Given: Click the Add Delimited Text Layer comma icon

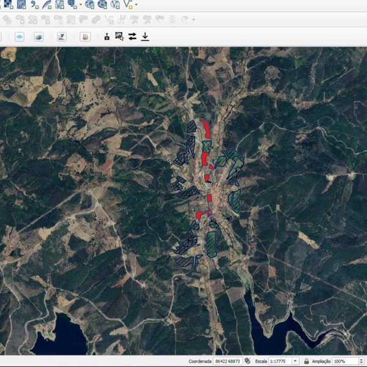Looking at the screenshot, I should 34,4.
